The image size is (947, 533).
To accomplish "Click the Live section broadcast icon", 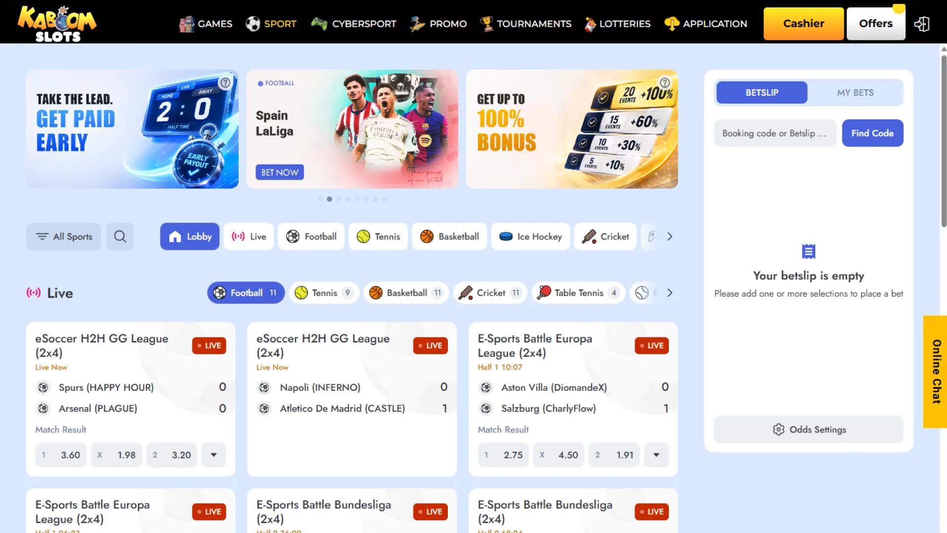I will click(x=34, y=293).
